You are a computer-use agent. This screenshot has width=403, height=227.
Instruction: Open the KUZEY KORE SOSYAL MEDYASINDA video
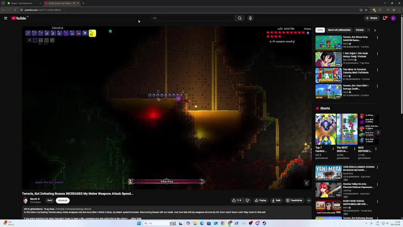point(328,207)
